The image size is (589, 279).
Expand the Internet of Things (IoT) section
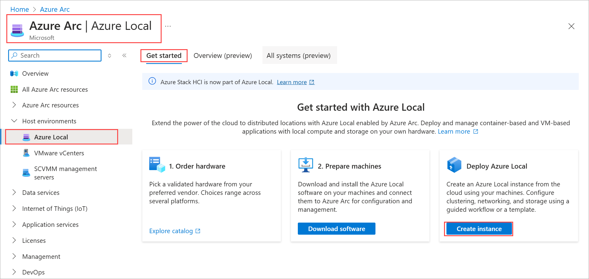tap(14, 209)
